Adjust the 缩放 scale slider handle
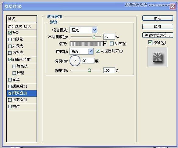 pos(89,70)
